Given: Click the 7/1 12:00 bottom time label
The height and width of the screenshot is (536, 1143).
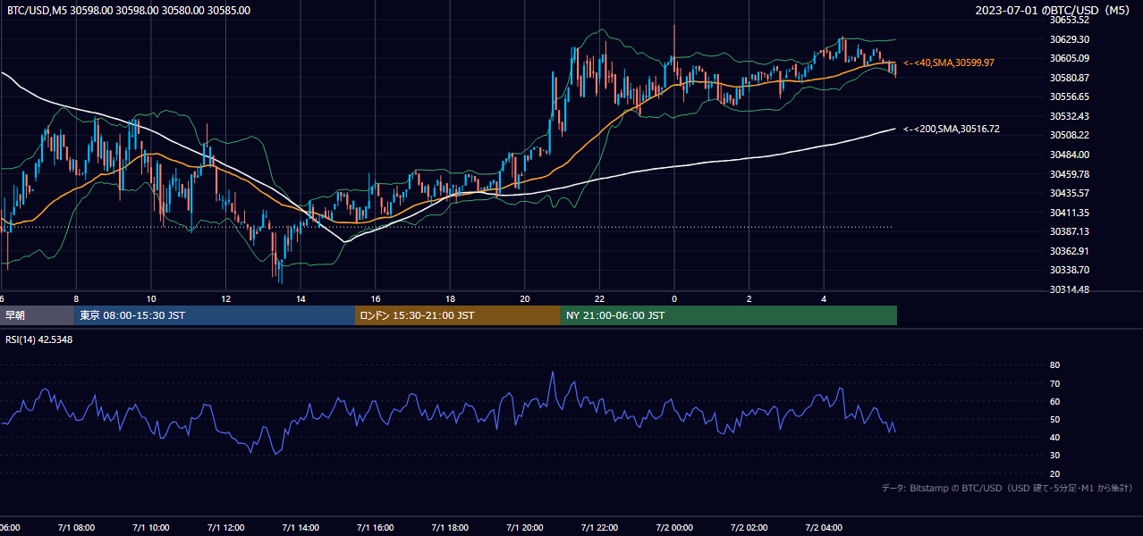Looking at the screenshot, I should [x=225, y=528].
